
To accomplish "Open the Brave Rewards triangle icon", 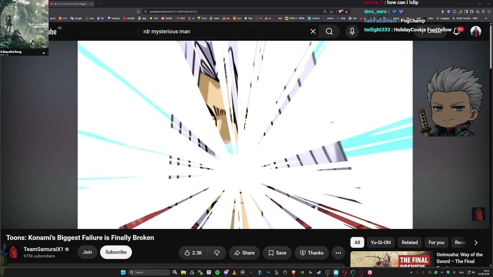I will click(347, 12).
